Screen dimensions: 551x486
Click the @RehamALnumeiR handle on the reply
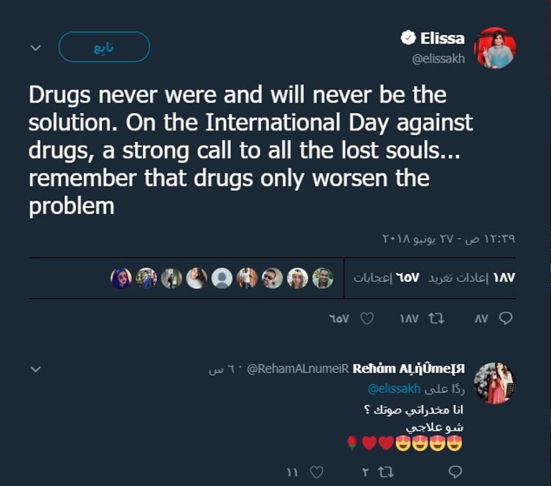[298, 369]
